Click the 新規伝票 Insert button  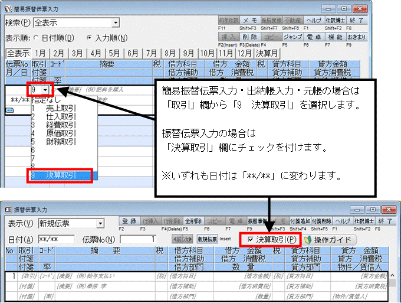pos(207,239)
